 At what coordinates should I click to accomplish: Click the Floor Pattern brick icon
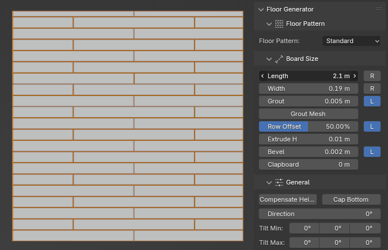(279, 24)
